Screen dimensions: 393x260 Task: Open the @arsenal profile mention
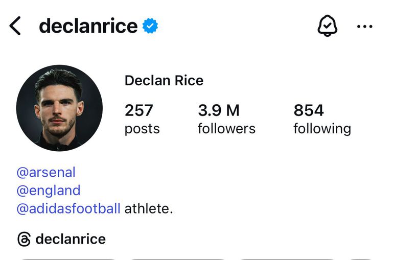pyautogui.click(x=46, y=172)
